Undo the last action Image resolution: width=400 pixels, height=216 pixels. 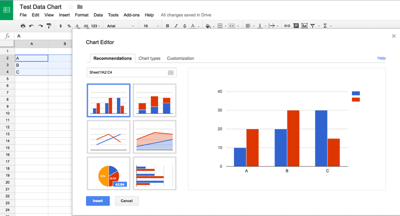click(x=31, y=26)
